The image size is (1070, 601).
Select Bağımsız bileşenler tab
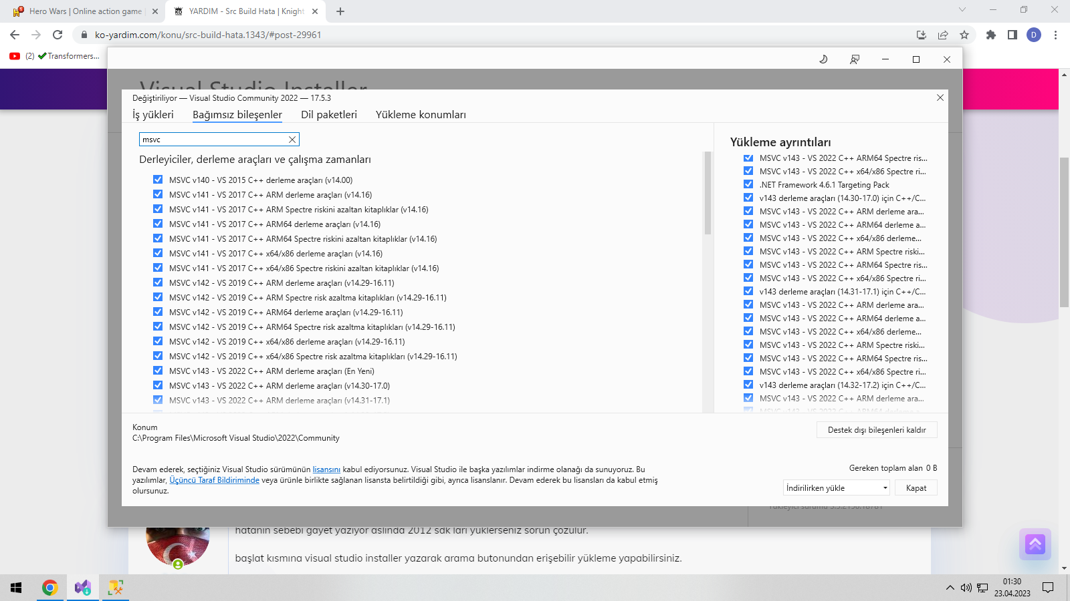pyautogui.click(x=237, y=115)
